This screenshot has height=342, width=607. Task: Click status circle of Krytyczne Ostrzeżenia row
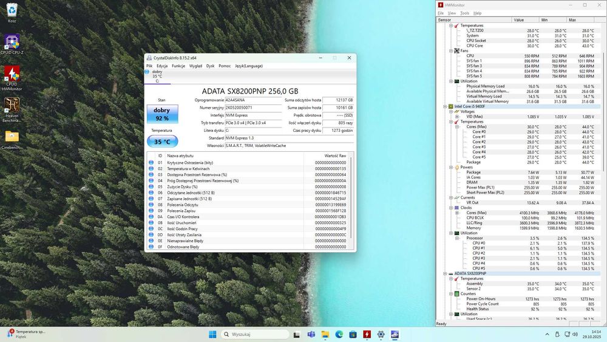(x=151, y=163)
